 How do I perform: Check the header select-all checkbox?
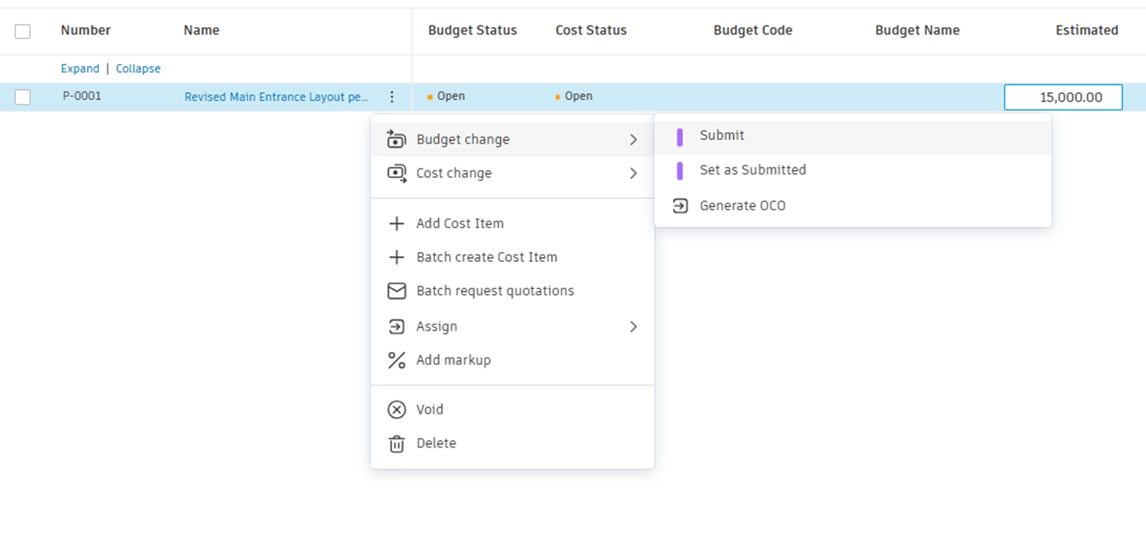pyautogui.click(x=22, y=30)
